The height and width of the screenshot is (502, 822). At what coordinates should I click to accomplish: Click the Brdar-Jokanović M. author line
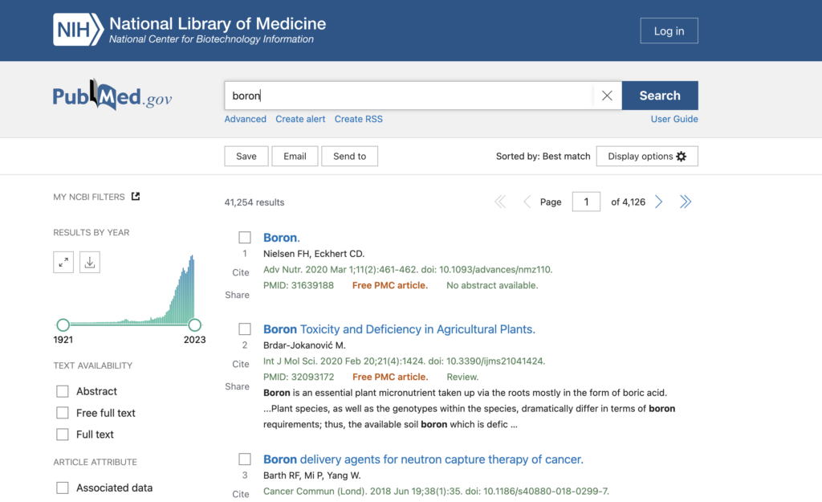click(304, 345)
